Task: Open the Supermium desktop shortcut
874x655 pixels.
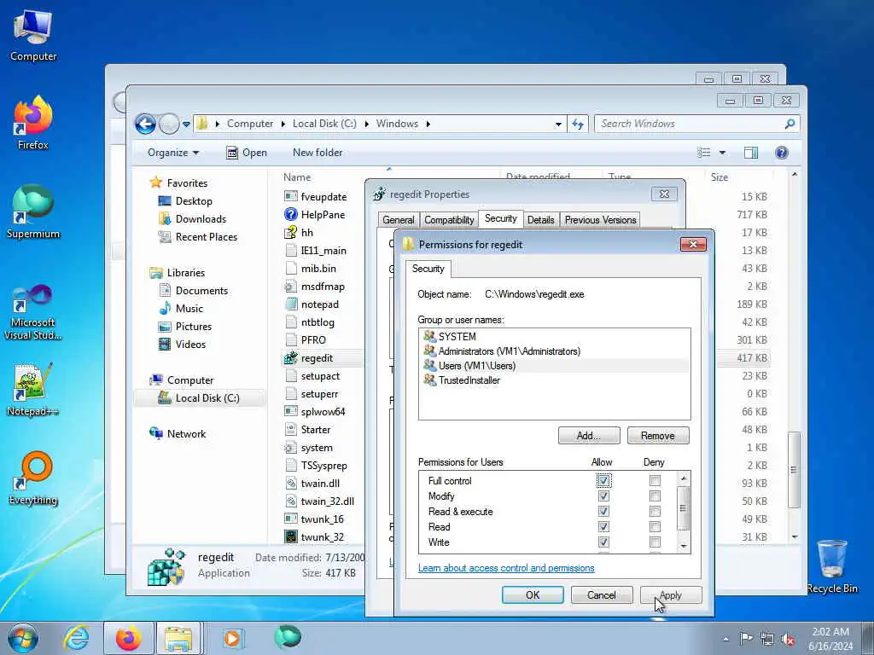Action: coord(33,212)
